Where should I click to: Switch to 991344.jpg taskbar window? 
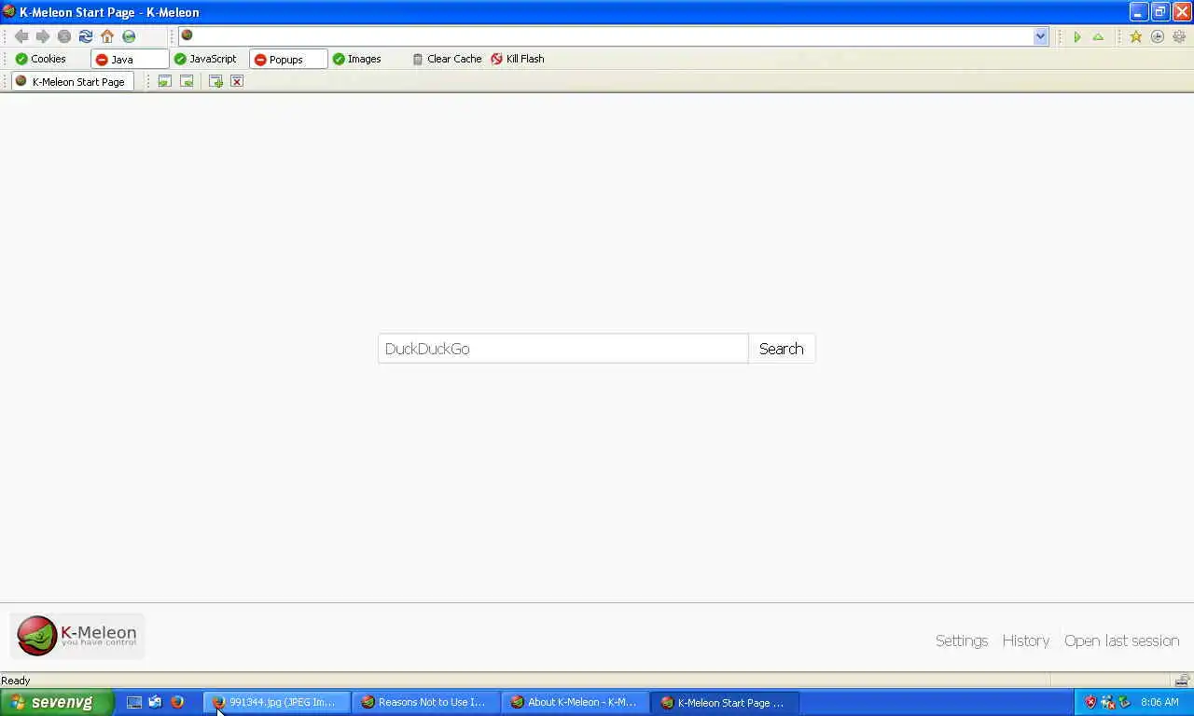click(x=277, y=702)
